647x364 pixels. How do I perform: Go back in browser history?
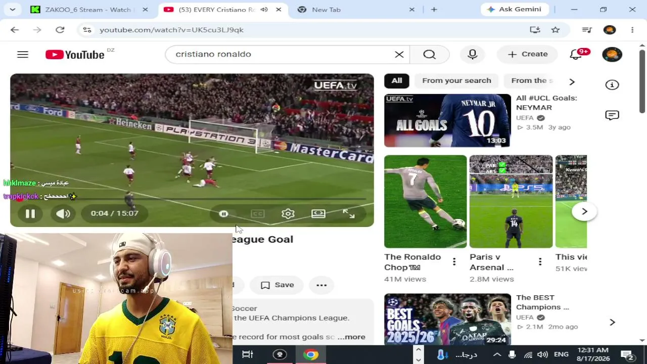pyautogui.click(x=15, y=30)
